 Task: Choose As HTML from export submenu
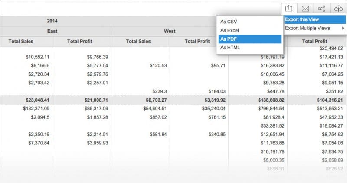(230, 48)
